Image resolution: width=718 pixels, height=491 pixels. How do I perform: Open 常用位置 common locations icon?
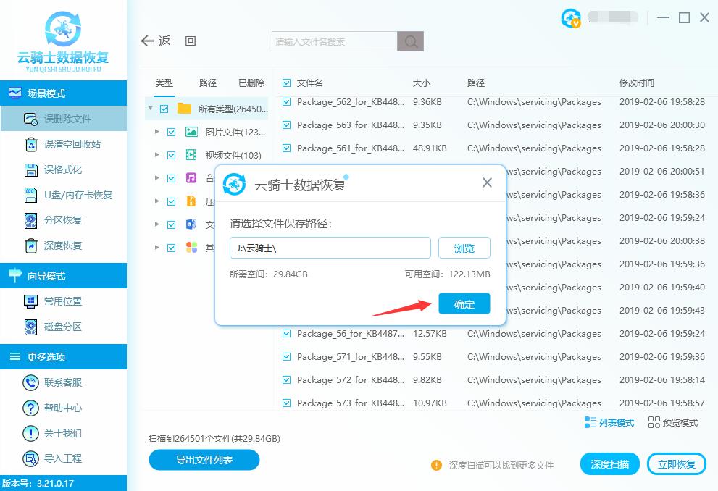(x=30, y=301)
